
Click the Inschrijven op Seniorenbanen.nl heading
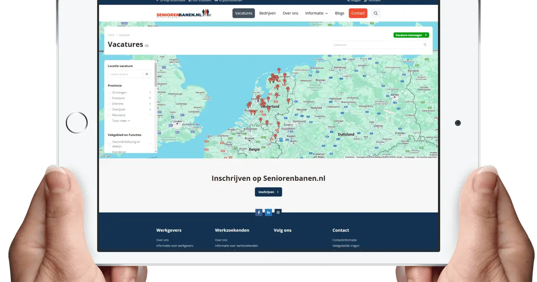(x=268, y=178)
